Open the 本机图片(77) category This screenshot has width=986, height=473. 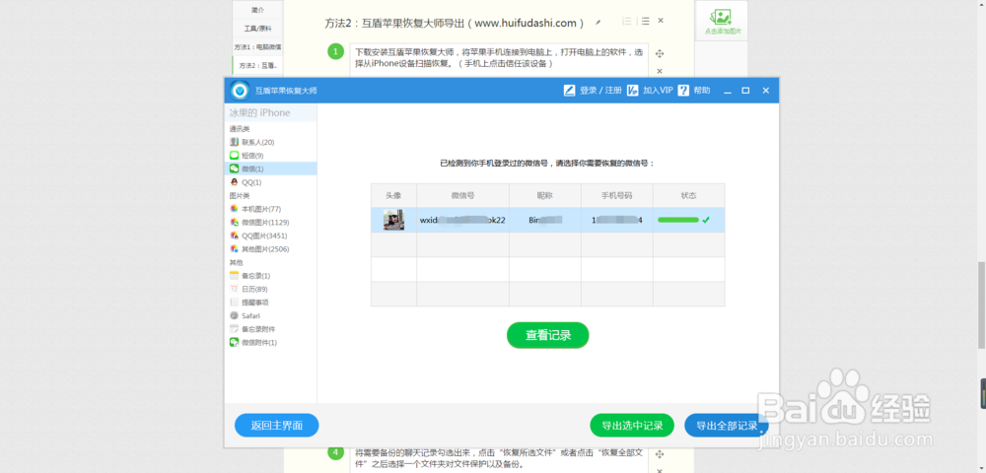(271, 209)
